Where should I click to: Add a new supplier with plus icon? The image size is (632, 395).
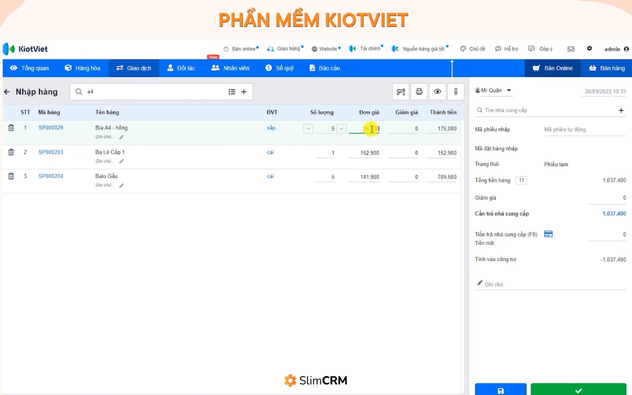(x=621, y=110)
